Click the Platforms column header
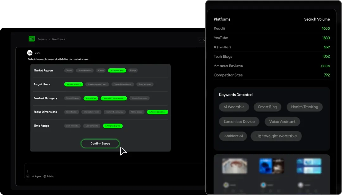Viewport: 342px width, 195px height. [x=222, y=19]
